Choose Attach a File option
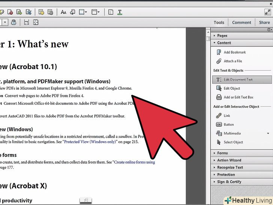The width and height of the screenshot is (273, 205). point(233,61)
